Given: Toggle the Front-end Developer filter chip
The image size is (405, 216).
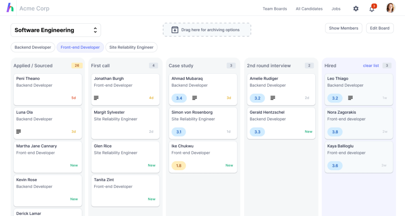Looking at the screenshot, I should pyautogui.click(x=80, y=47).
